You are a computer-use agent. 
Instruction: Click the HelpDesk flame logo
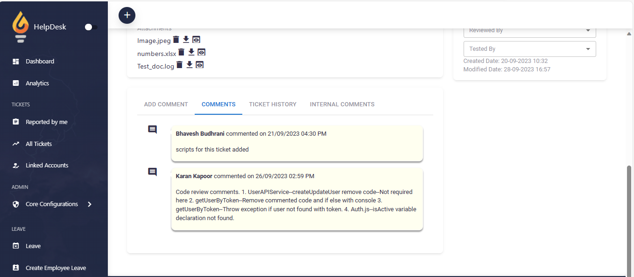click(20, 27)
